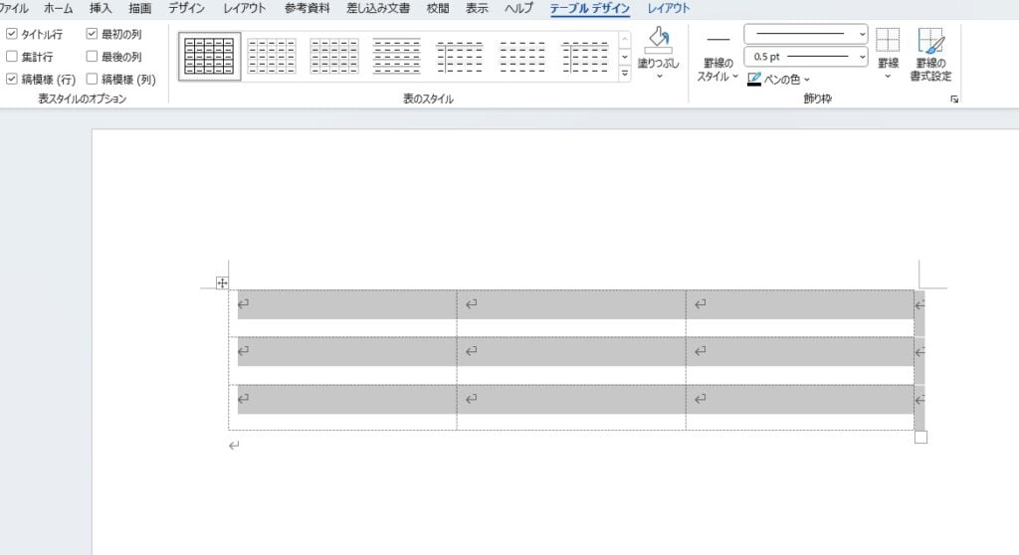
Task: Open the ペンの色 dropdown arrow
Action: 807,80
